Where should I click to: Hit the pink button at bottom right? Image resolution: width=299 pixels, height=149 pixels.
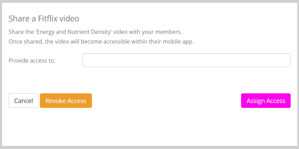coord(266,101)
